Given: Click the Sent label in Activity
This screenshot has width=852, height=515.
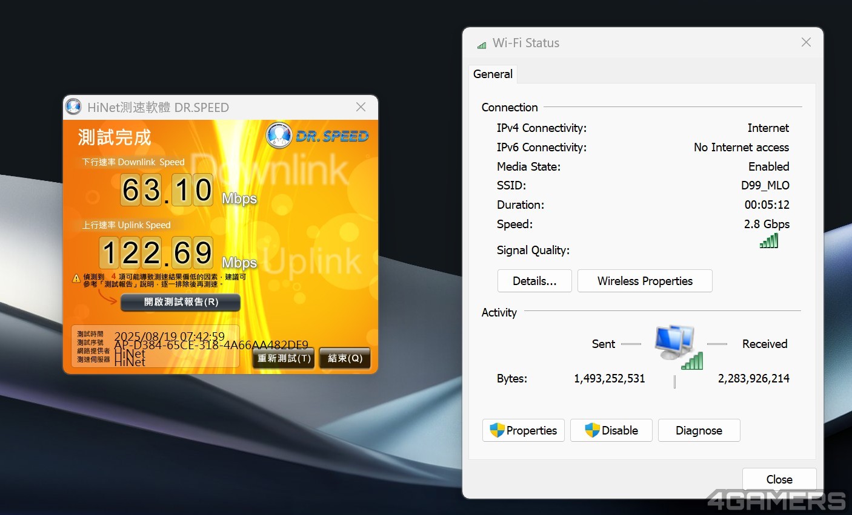Looking at the screenshot, I should click(603, 344).
